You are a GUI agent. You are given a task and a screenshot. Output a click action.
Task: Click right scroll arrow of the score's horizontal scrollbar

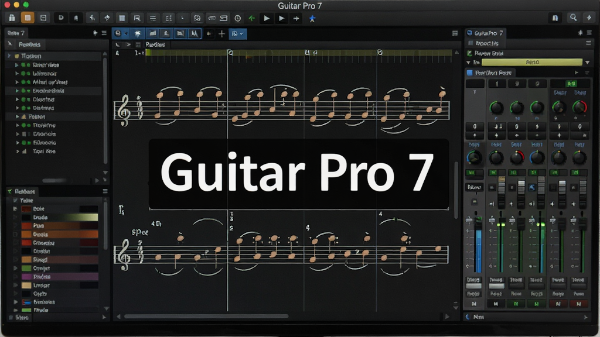click(x=446, y=317)
